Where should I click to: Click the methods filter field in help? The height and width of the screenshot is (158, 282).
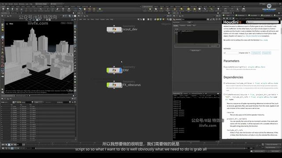[231, 53]
